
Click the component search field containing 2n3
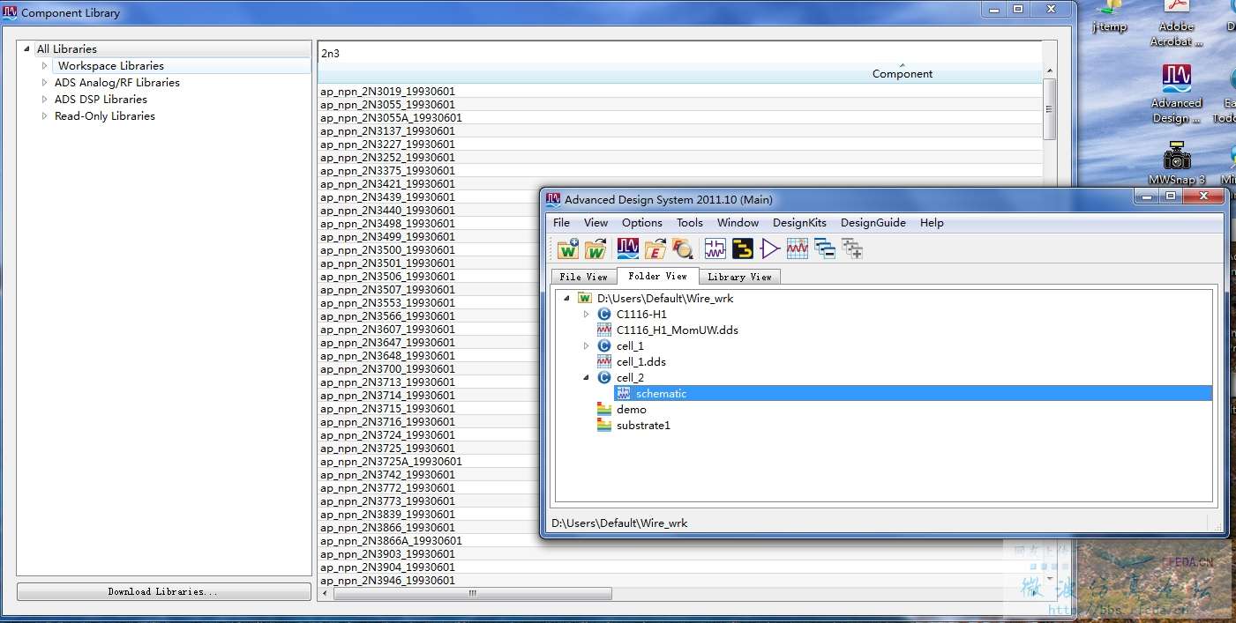(x=679, y=53)
